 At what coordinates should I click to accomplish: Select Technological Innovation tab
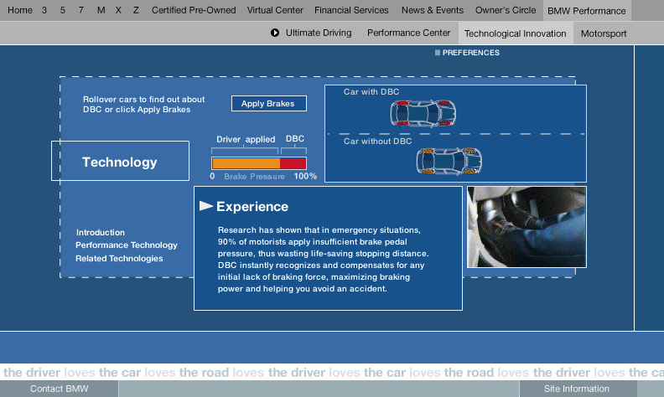click(516, 33)
